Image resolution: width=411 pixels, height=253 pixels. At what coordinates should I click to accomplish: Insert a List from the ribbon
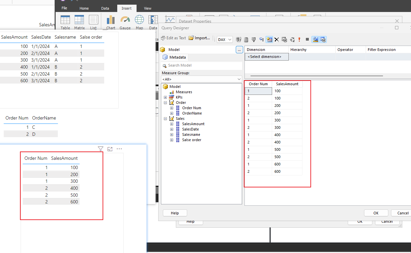(93, 22)
